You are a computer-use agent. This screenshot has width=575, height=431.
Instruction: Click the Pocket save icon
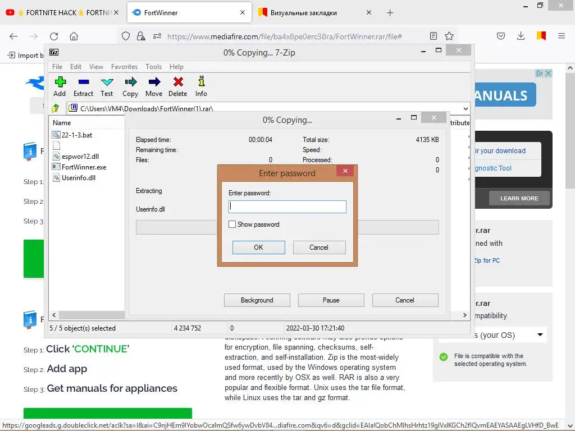coord(501,36)
